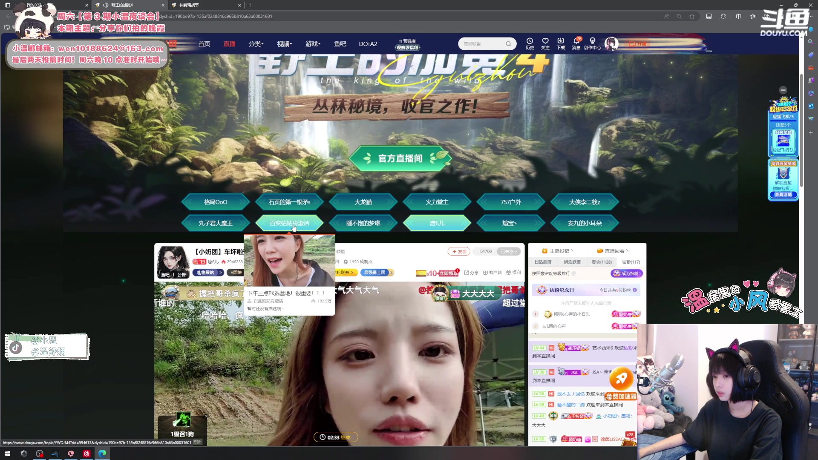This screenshot has width=818, height=460.
Task: Select streamer 唐6儿
Action: [x=437, y=223]
